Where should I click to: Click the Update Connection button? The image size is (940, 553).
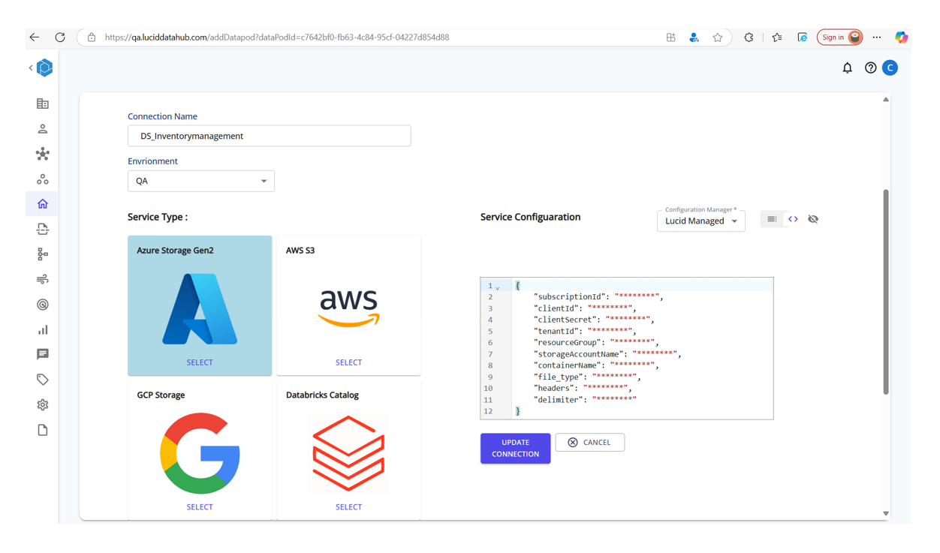(516, 448)
